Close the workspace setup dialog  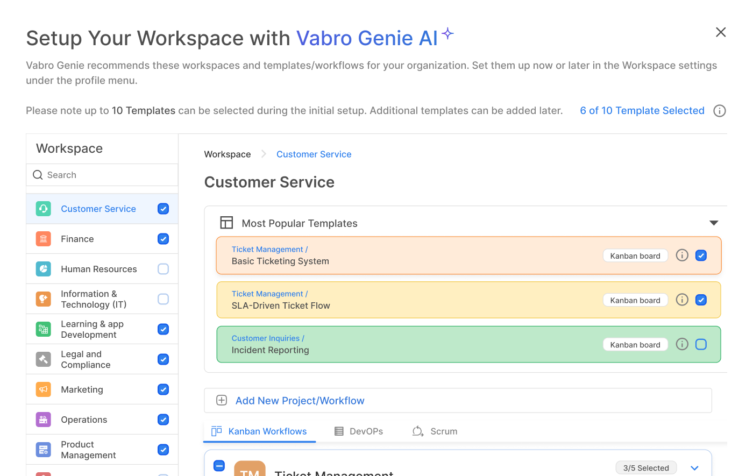coord(721,32)
